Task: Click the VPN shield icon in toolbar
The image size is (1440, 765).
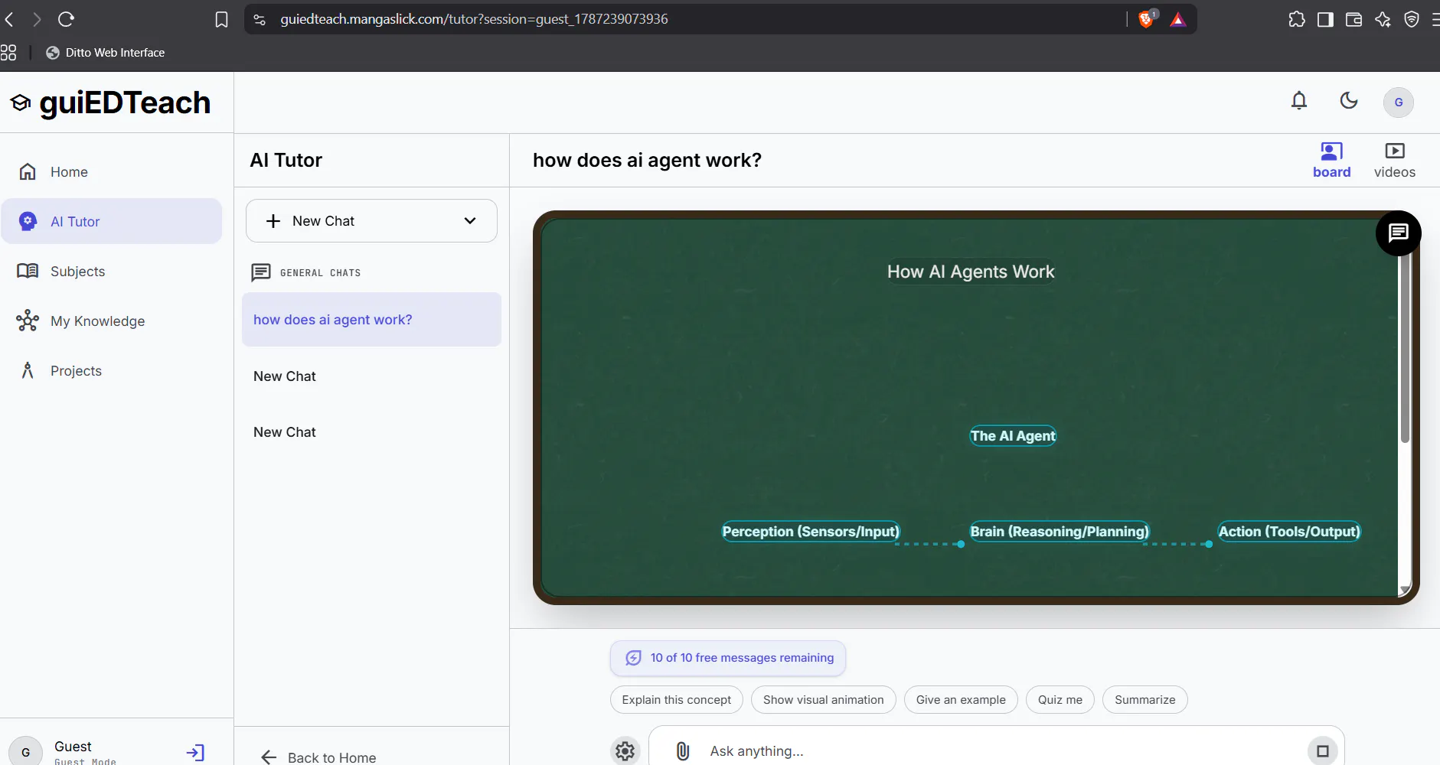Action: pos(1412,19)
